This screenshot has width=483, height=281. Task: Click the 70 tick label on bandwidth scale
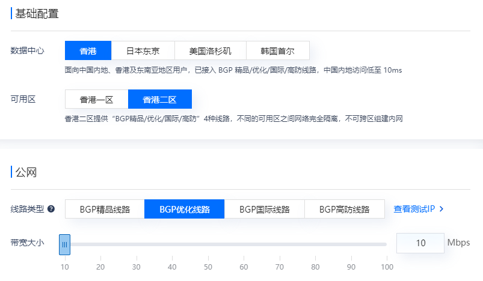[279, 267]
